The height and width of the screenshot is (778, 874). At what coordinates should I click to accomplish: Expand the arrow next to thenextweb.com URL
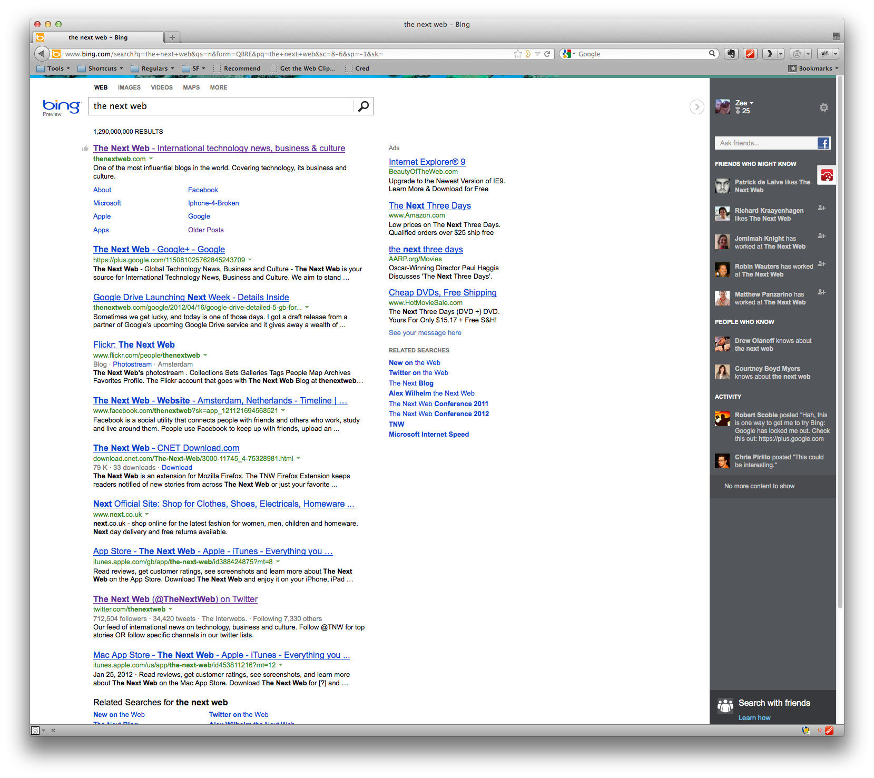click(x=151, y=159)
